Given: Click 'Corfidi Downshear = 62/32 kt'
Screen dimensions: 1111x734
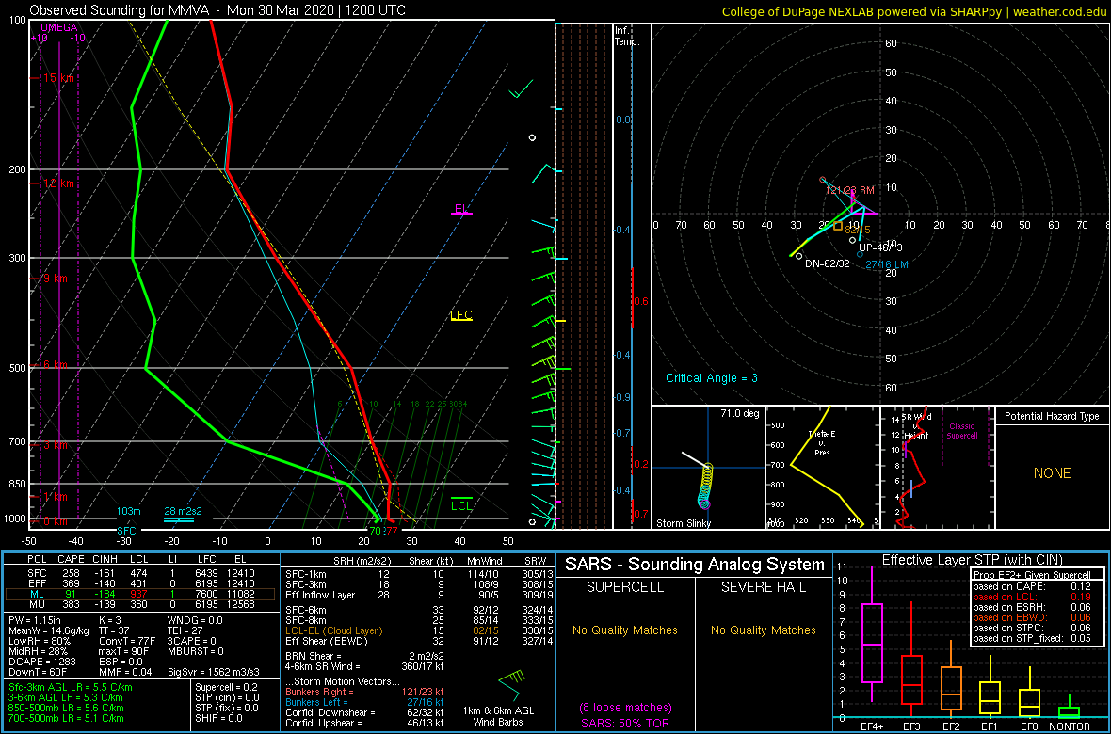Looking at the screenshot, I should tap(363, 712).
